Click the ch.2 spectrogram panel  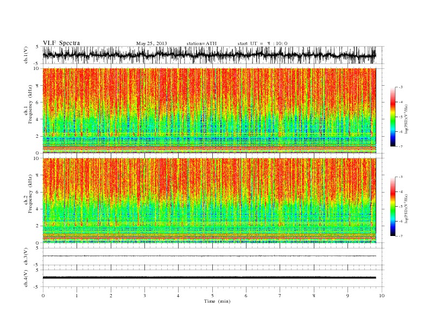209,201
